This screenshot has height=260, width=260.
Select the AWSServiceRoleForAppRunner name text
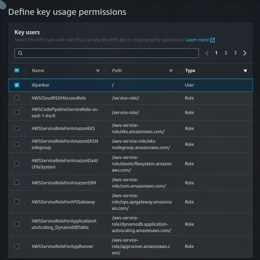tap(63, 247)
